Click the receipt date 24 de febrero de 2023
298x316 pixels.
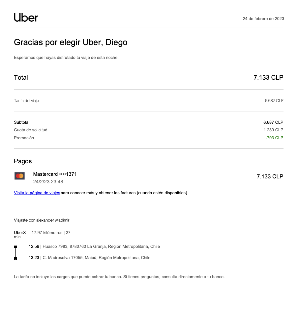(263, 19)
